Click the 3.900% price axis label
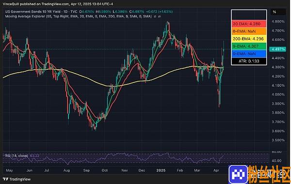 [x=278, y=104]
